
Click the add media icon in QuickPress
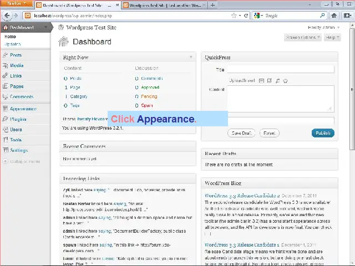point(286,81)
